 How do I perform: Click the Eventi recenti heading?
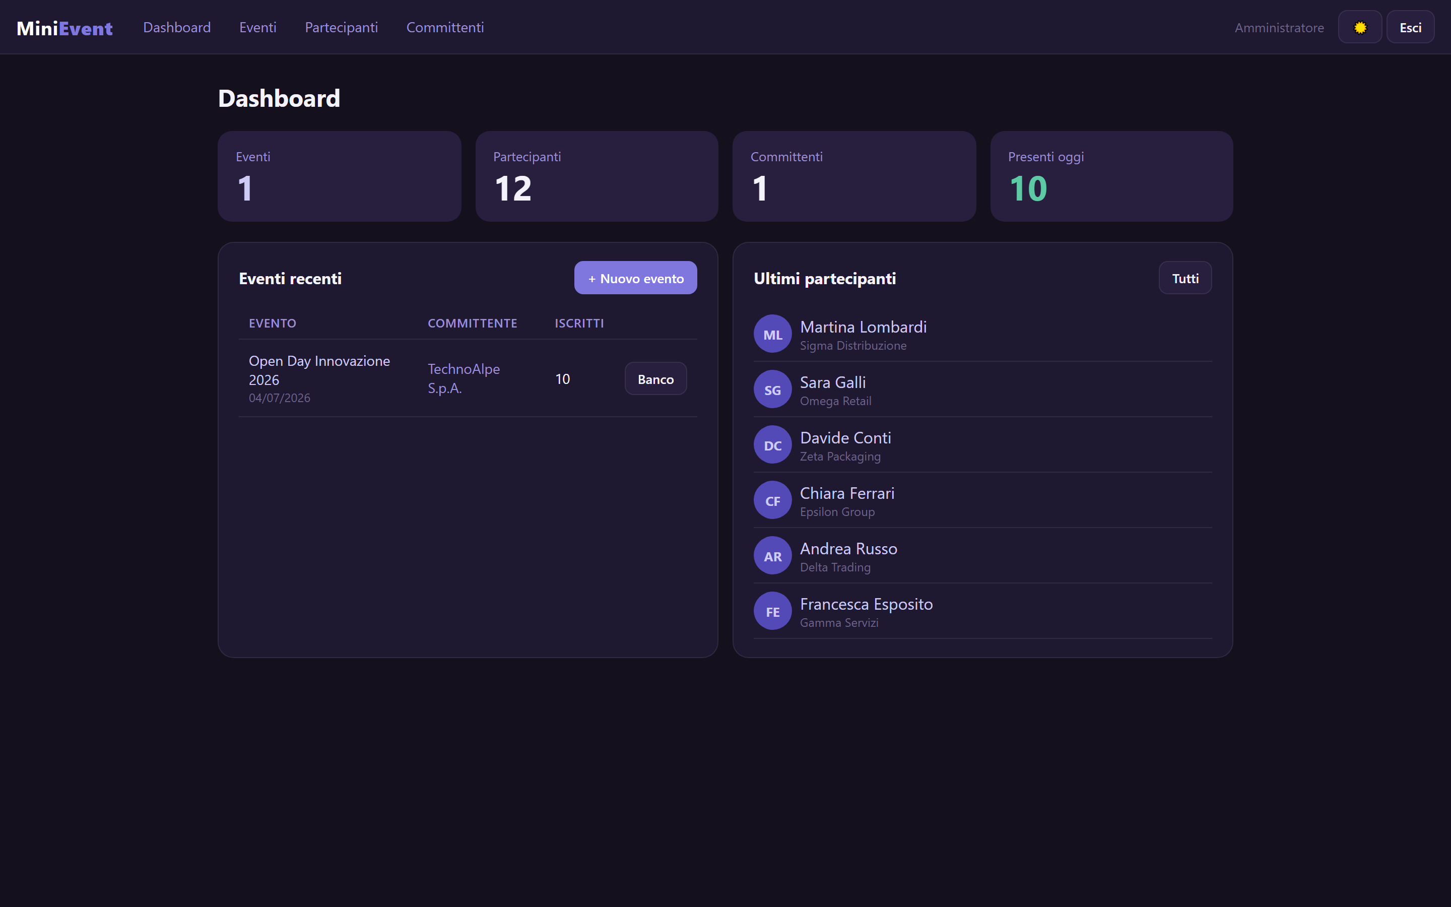290,278
